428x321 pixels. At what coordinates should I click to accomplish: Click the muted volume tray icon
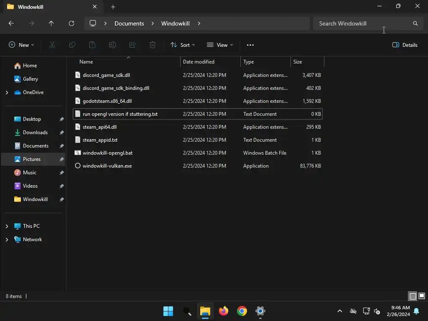click(377, 311)
